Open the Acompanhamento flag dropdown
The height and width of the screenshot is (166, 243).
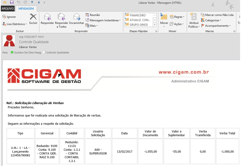216,26
